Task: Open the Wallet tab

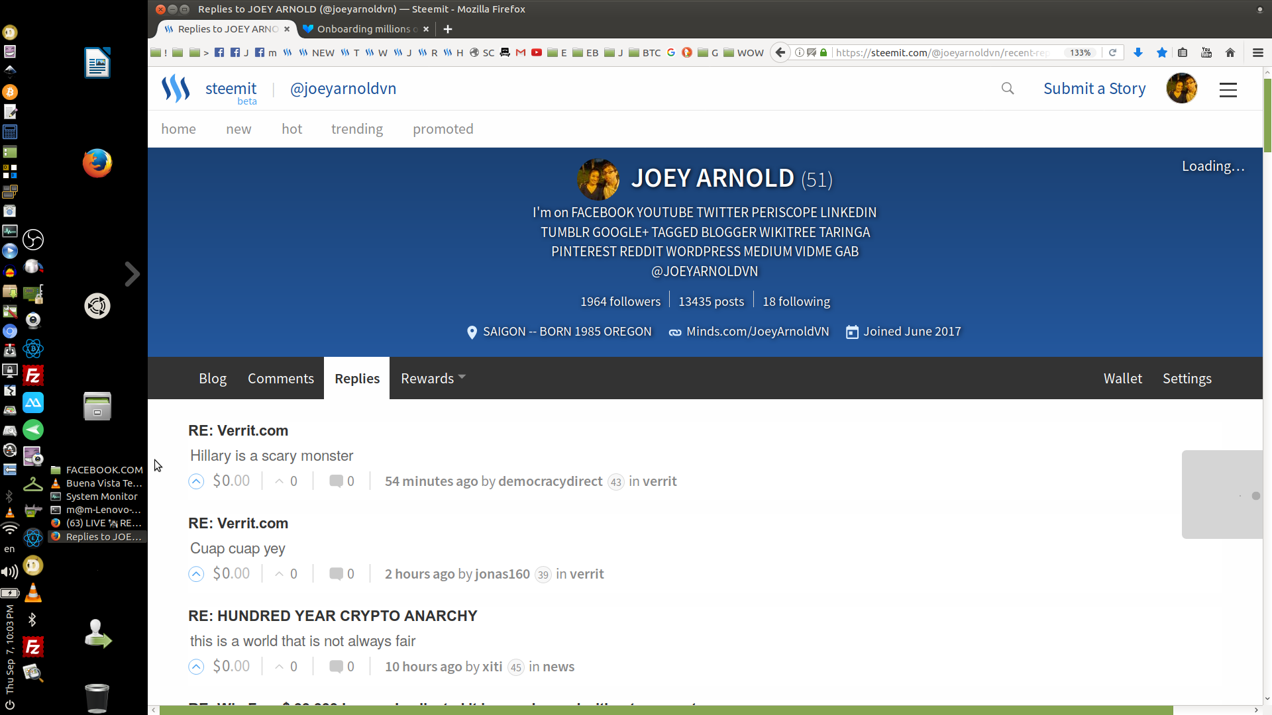Action: pyautogui.click(x=1123, y=379)
